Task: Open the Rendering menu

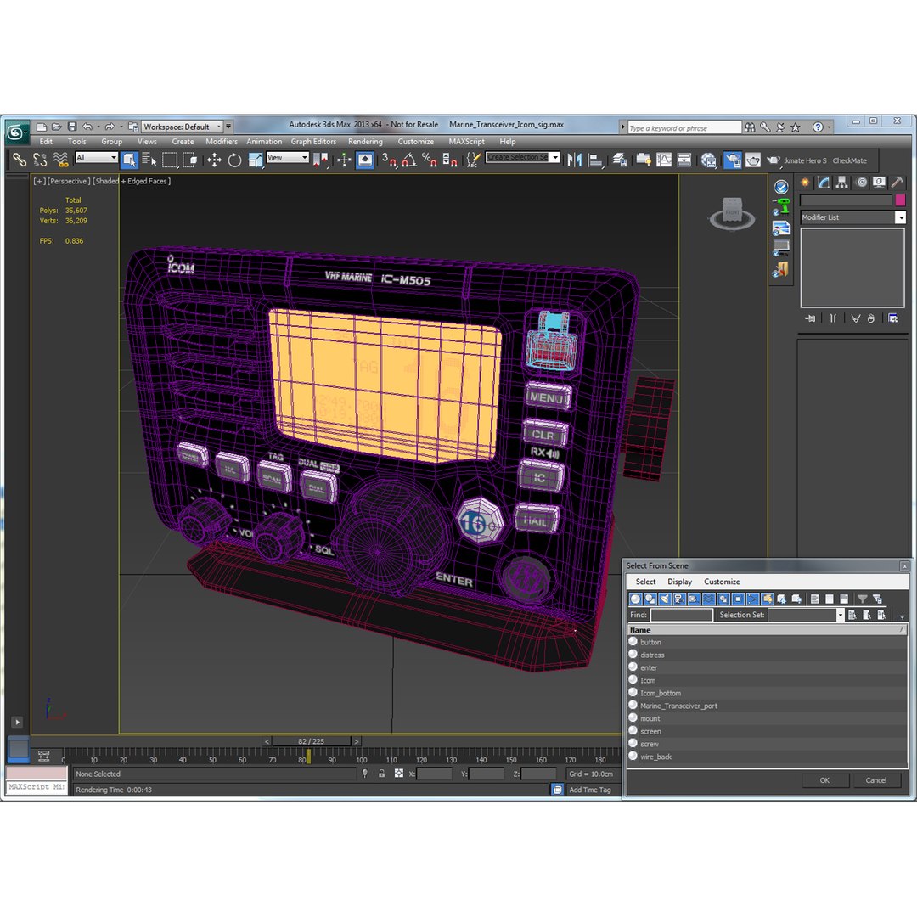Action: 365,142
